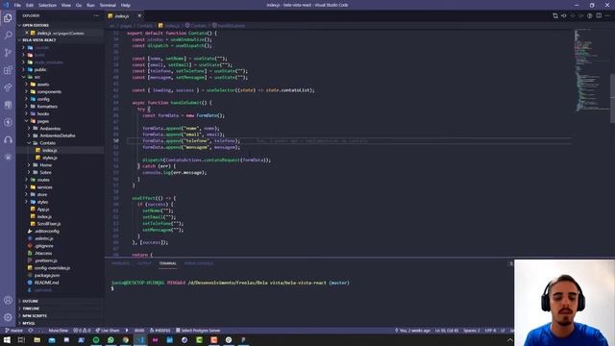Open the Terminal menu
Screen dimensions: 615x346
click(108, 5)
